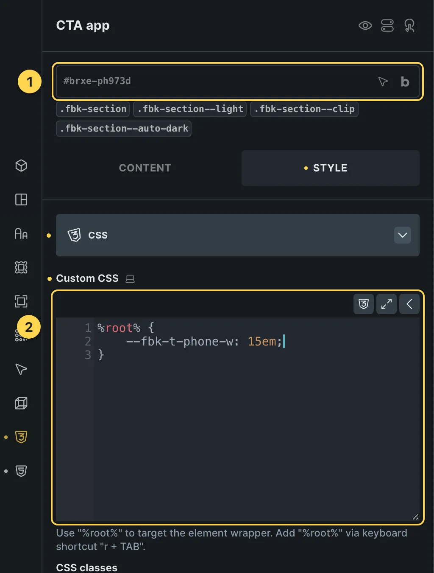Expand the CSS editor to fullscreen
Image resolution: width=434 pixels, height=573 pixels.
click(387, 304)
